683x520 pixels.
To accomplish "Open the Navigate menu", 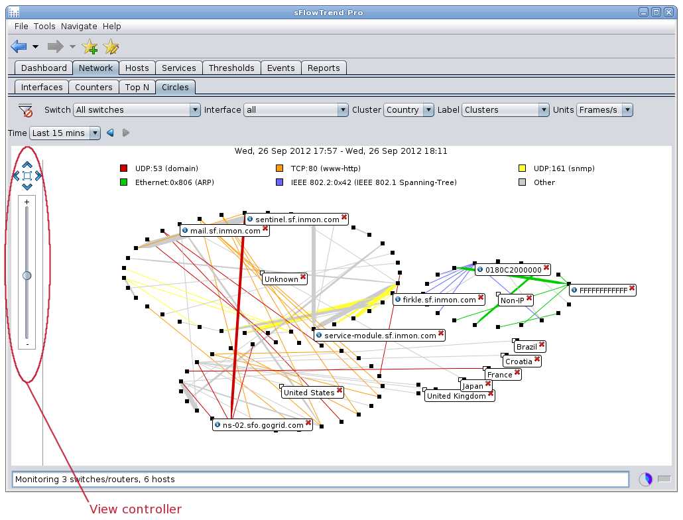I will coord(79,26).
